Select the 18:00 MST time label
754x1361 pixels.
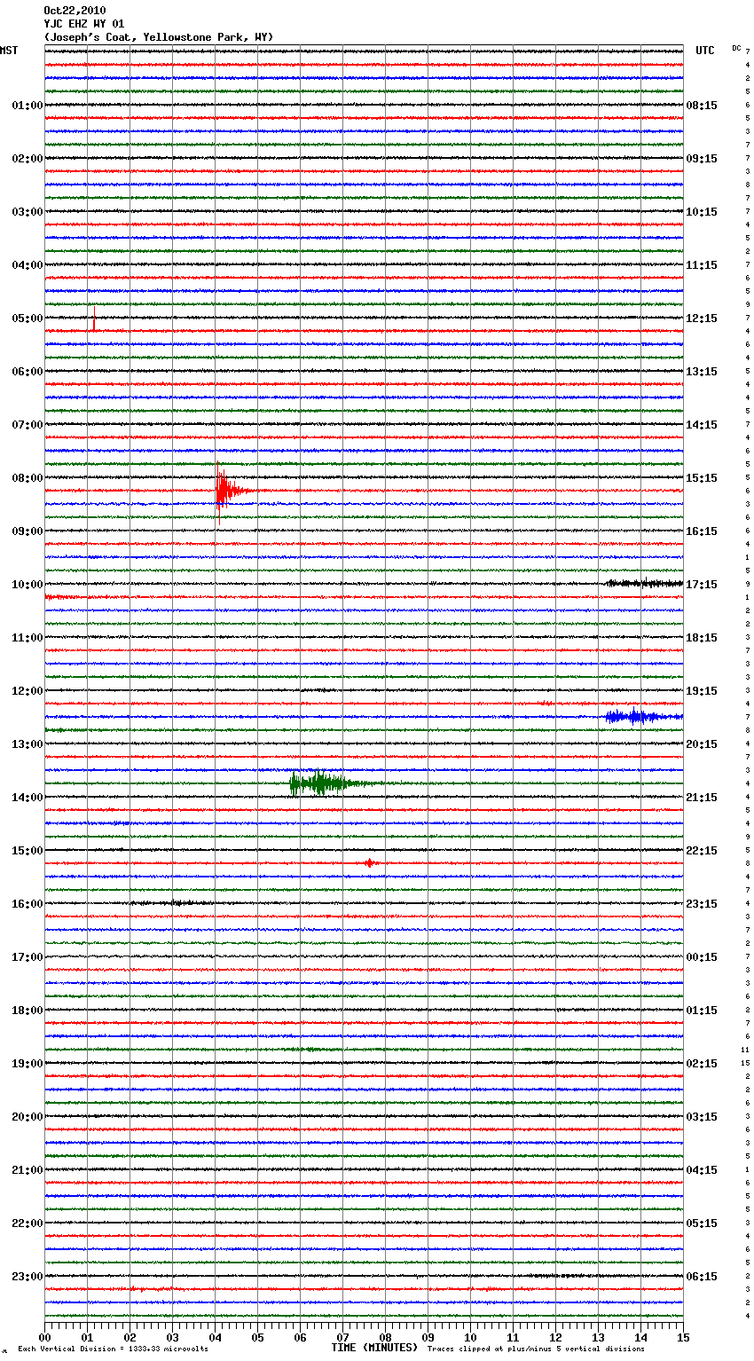click(27, 1011)
